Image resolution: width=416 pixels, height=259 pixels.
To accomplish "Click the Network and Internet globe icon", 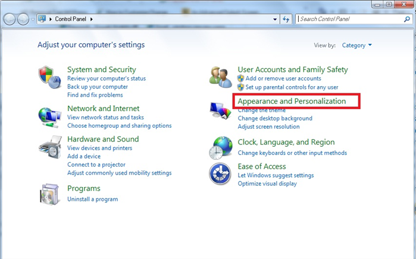I will pos(49,116).
